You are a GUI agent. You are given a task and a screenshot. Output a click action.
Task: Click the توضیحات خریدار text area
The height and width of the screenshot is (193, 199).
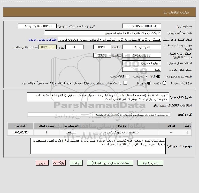click(98, 146)
